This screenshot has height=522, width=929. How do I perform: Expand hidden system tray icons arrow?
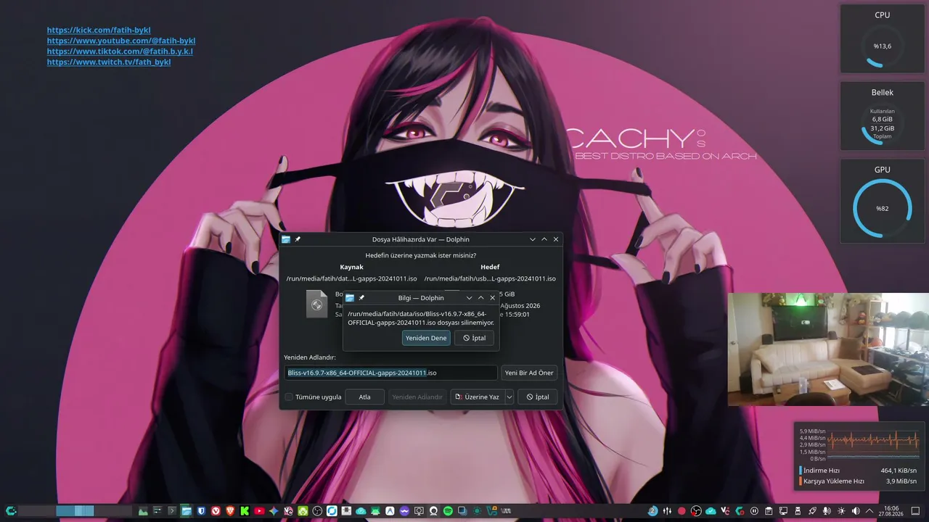(x=870, y=511)
